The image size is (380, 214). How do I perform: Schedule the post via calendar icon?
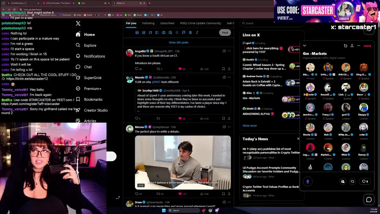click(x=170, y=33)
